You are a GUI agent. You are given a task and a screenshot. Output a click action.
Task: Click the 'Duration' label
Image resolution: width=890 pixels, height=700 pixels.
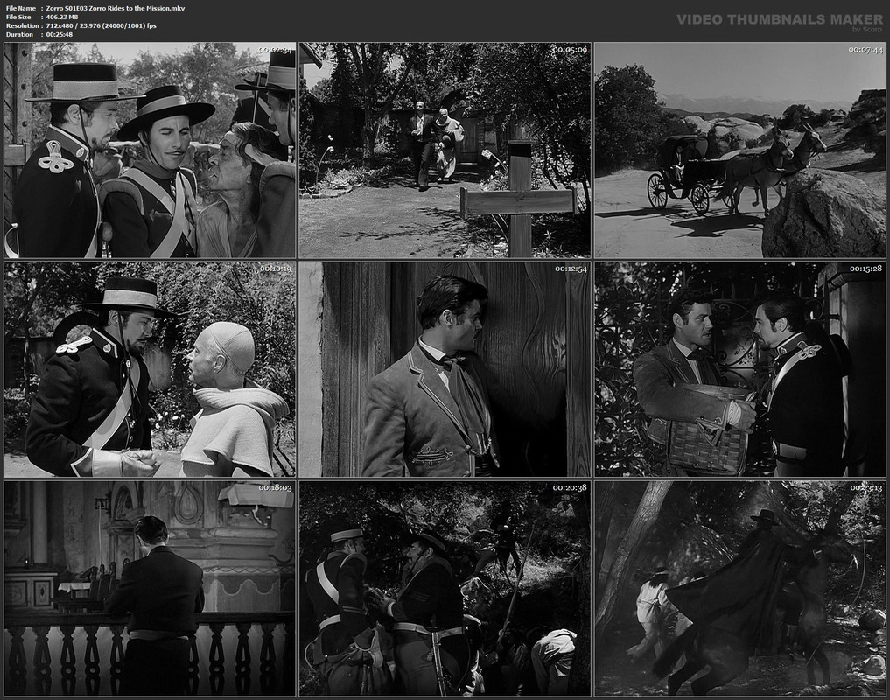[19, 35]
